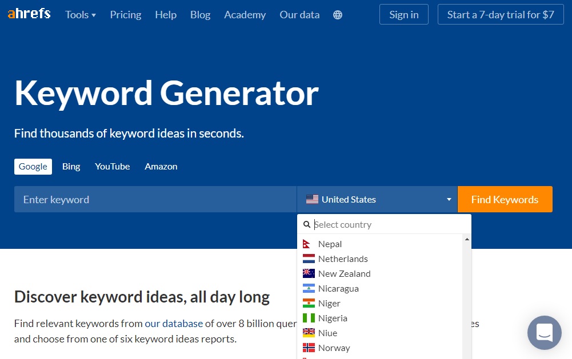572x359 pixels.
Task: Select the Bing search engine tab
Action: coord(71,167)
